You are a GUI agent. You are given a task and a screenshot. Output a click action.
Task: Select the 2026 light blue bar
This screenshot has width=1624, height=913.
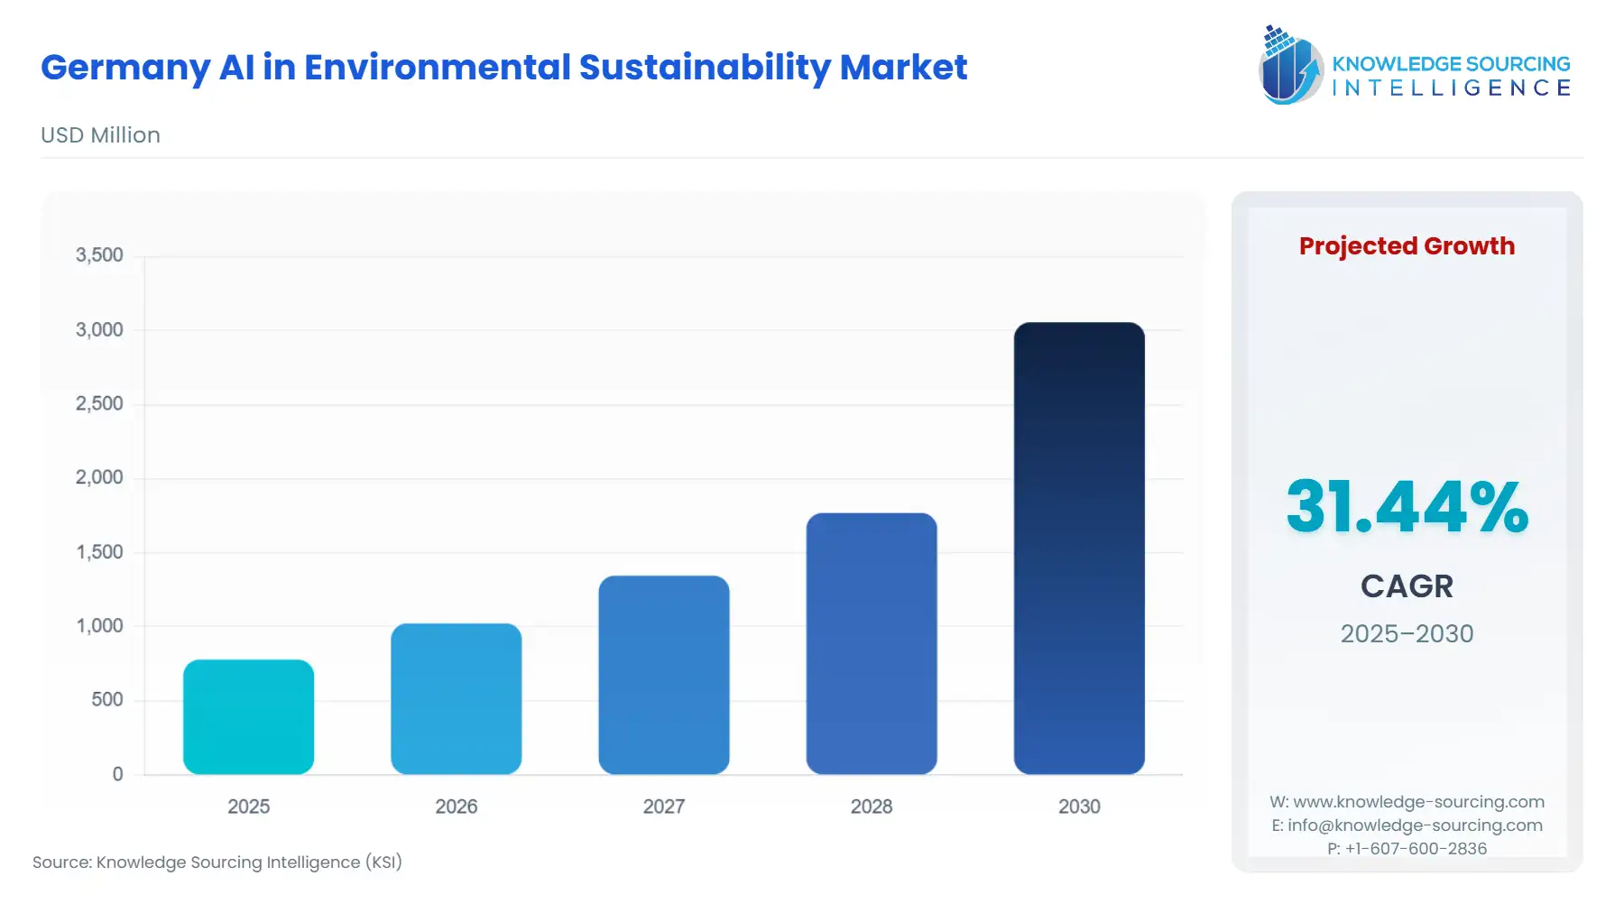(x=457, y=699)
